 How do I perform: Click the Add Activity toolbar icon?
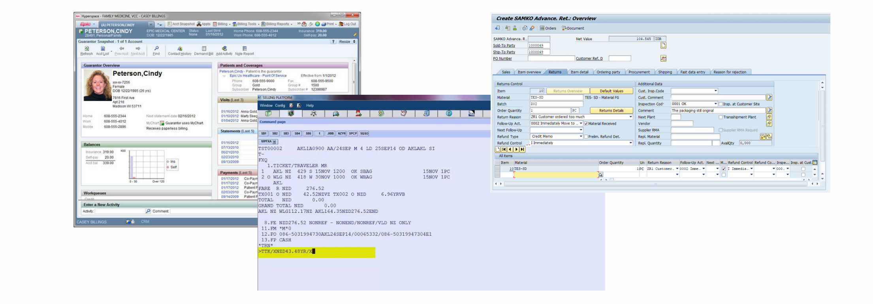pyautogui.click(x=224, y=49)
